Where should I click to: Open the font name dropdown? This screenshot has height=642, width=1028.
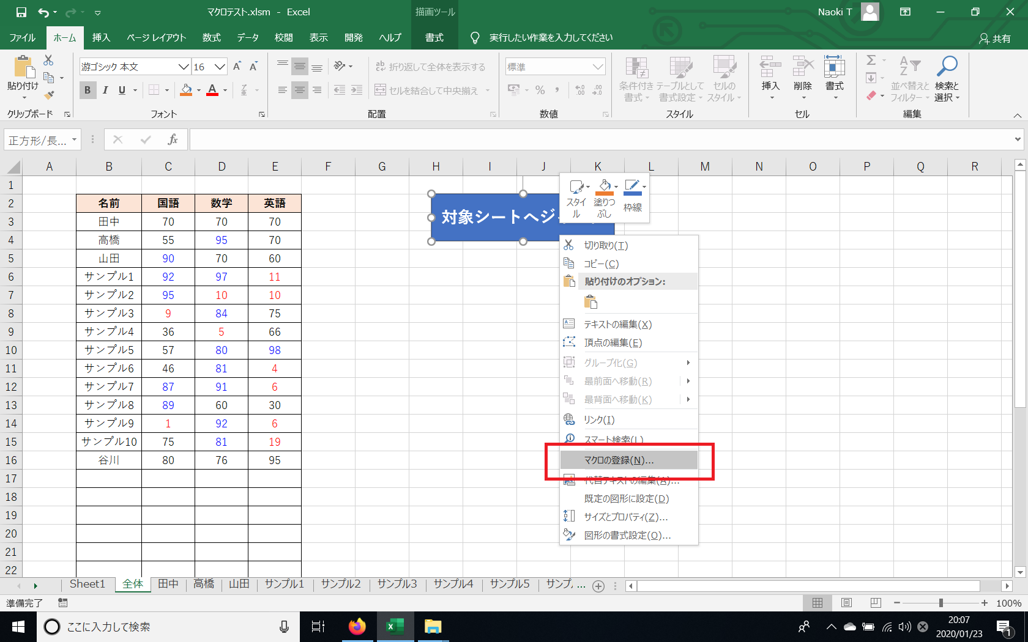pos(184,67)
